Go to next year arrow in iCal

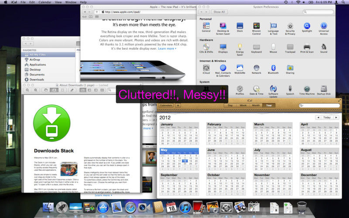tap(336, 117)
